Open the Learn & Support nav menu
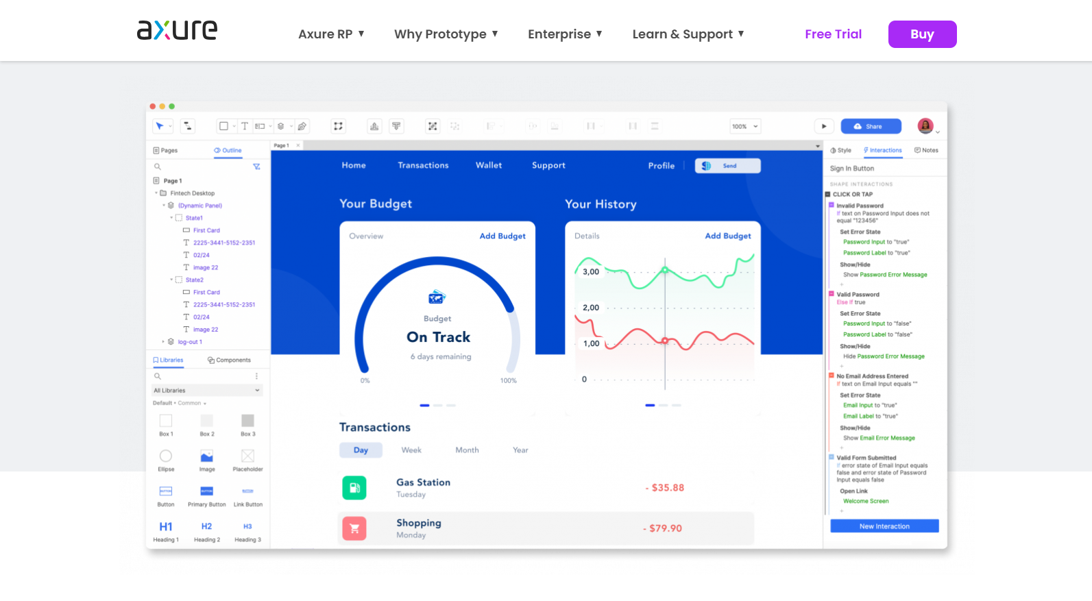The image size is (1092, 601). pyautogui.click(x=688, y=34)
